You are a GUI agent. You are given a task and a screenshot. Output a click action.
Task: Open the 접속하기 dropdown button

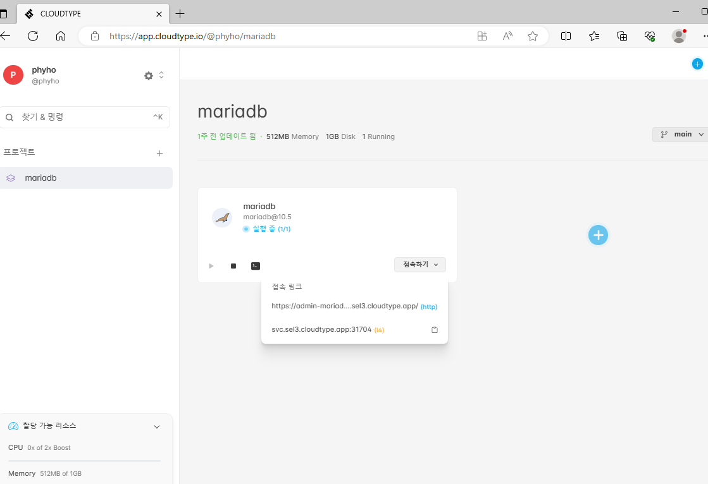420,265
